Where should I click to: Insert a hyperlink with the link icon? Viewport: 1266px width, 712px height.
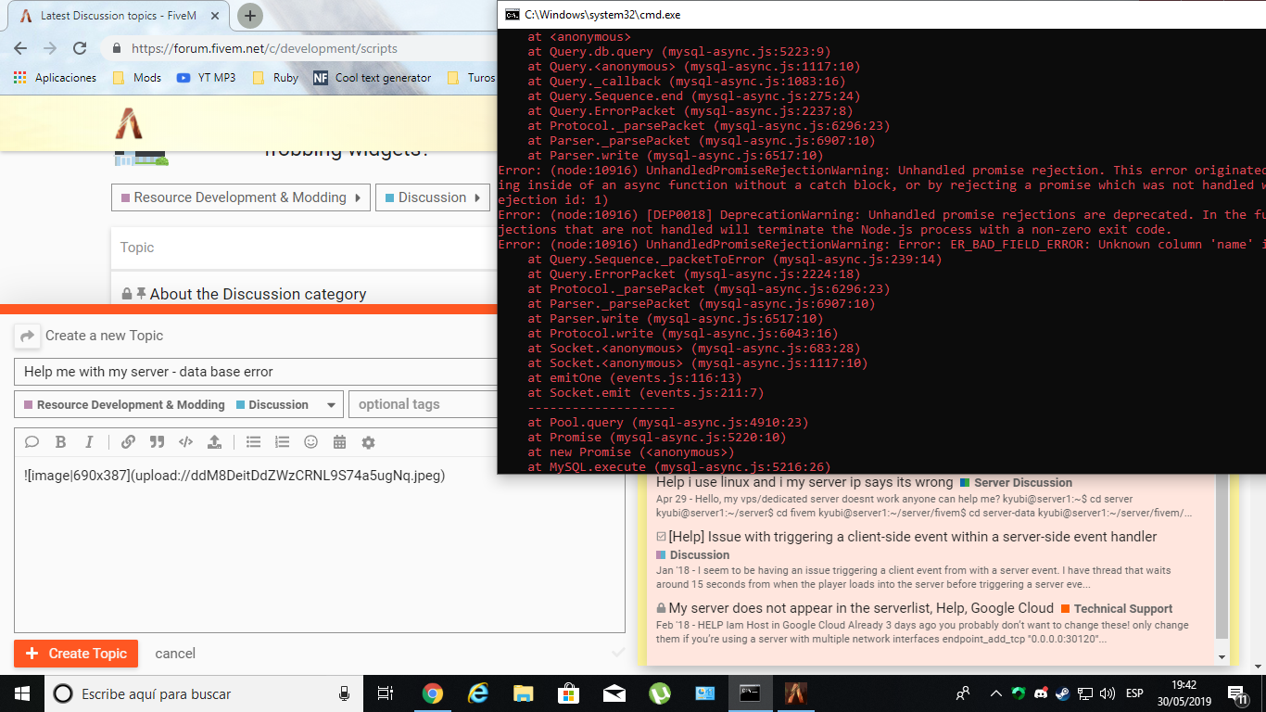click(x=129, y=442)
